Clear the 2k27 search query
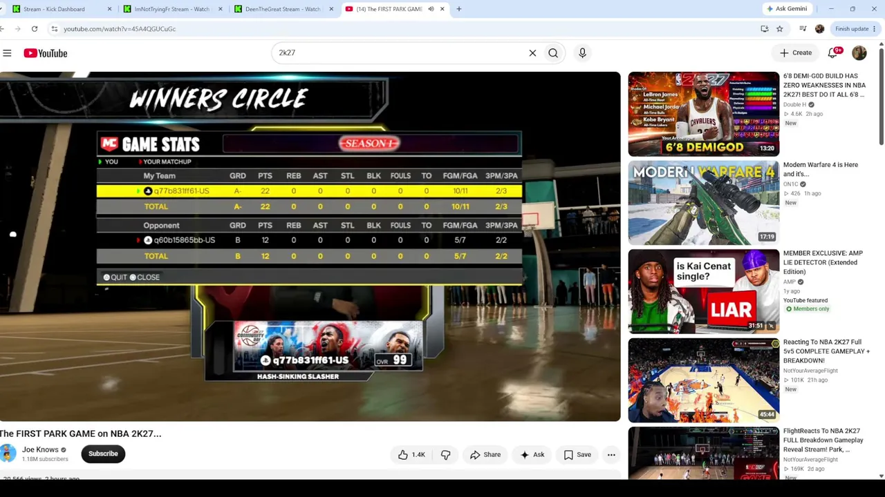Image resolution: width=885 pixels, height=497 pixels. 532,53
